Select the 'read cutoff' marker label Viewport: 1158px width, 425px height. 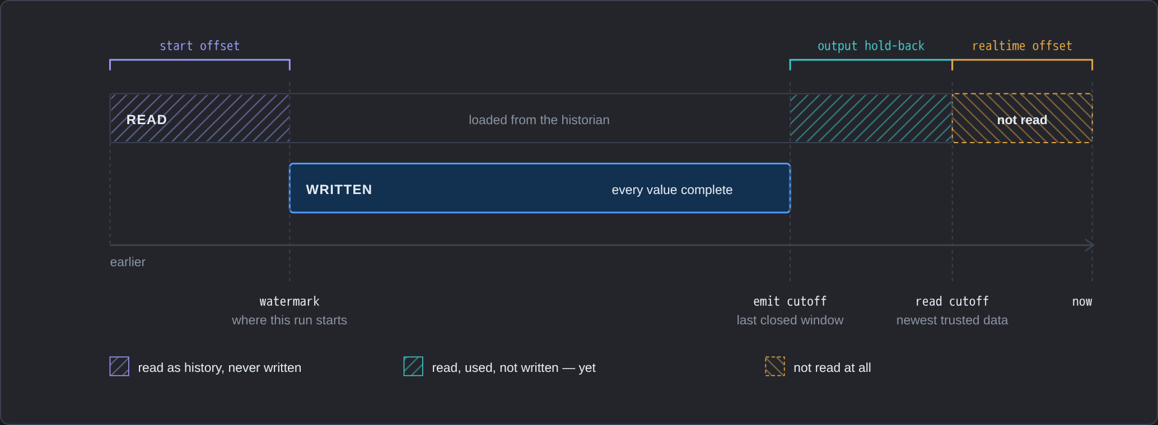(952, 301)
